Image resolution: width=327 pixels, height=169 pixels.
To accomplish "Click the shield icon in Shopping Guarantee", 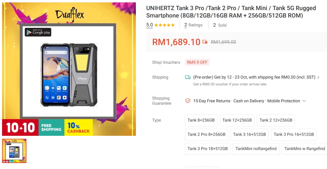I will coord(188,101).
